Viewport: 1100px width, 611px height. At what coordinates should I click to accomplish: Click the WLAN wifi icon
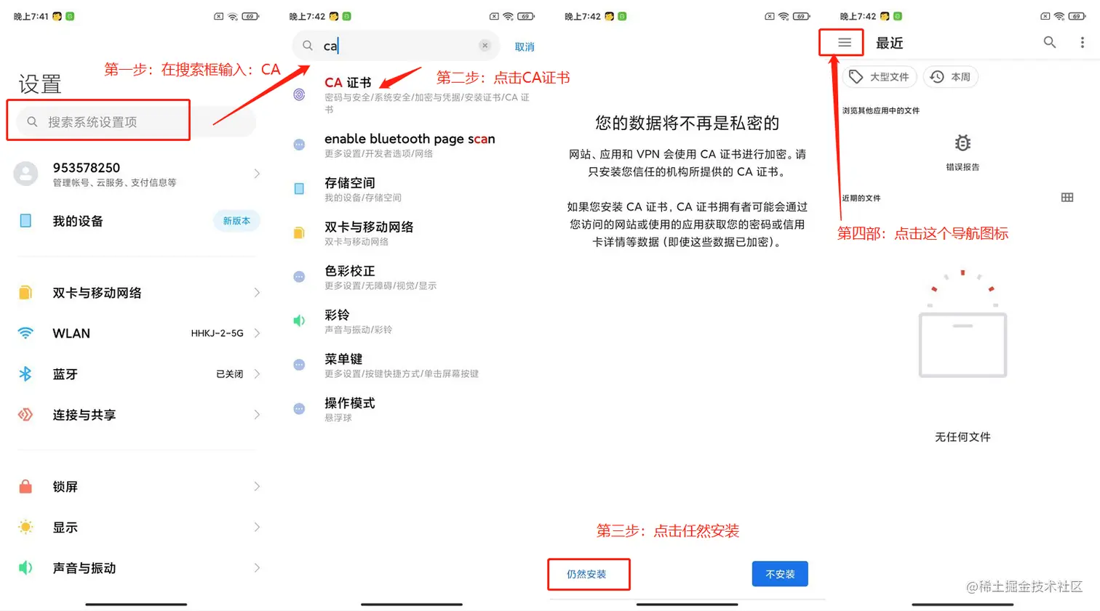coord(25,333)
